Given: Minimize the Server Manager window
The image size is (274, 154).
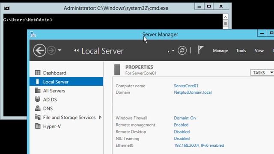Looking at the screenshot, I should [262, 33].
